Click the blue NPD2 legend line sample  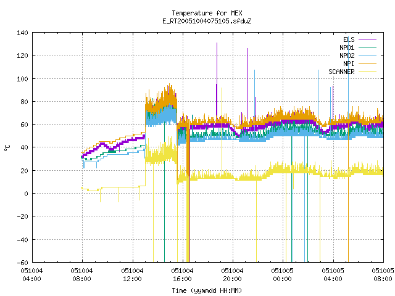[368, 55]
